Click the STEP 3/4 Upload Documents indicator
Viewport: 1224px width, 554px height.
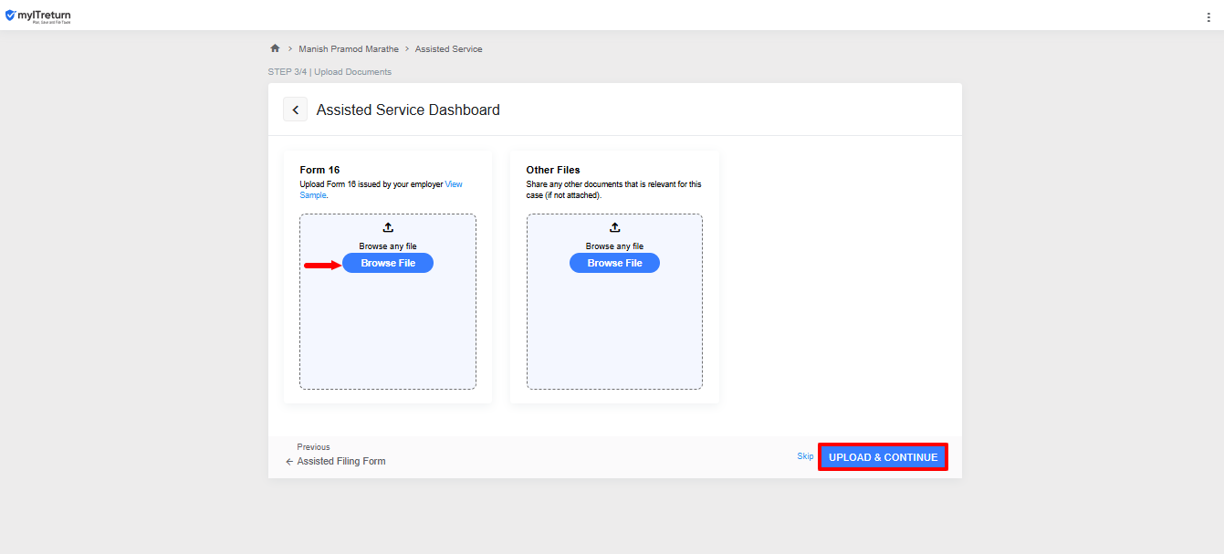click(330, 72)
